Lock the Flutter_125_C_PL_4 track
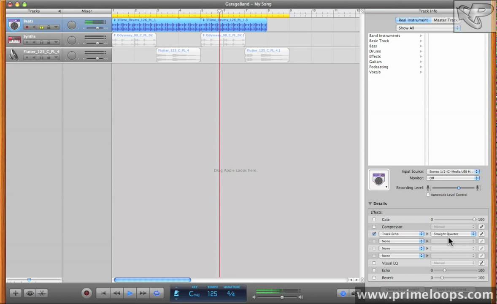The image size is (497, 304). [49, 57]
